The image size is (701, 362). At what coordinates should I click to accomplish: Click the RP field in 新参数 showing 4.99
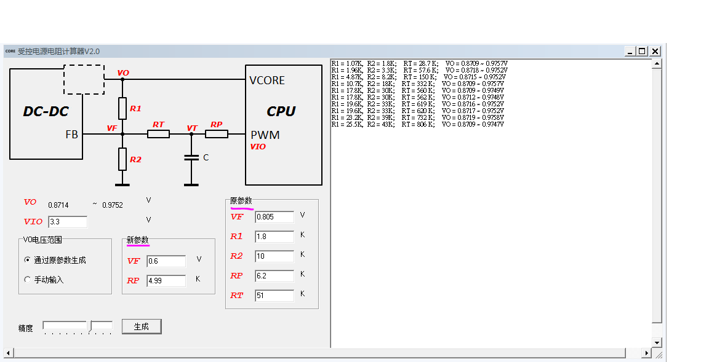point(166,281)
